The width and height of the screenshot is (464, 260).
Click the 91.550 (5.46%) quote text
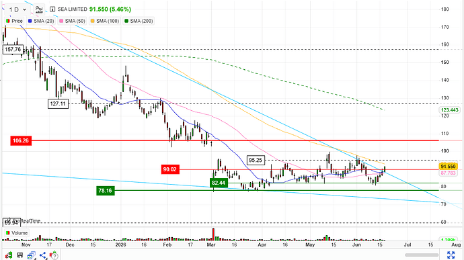pyautogui.click(x=110, y=9)
